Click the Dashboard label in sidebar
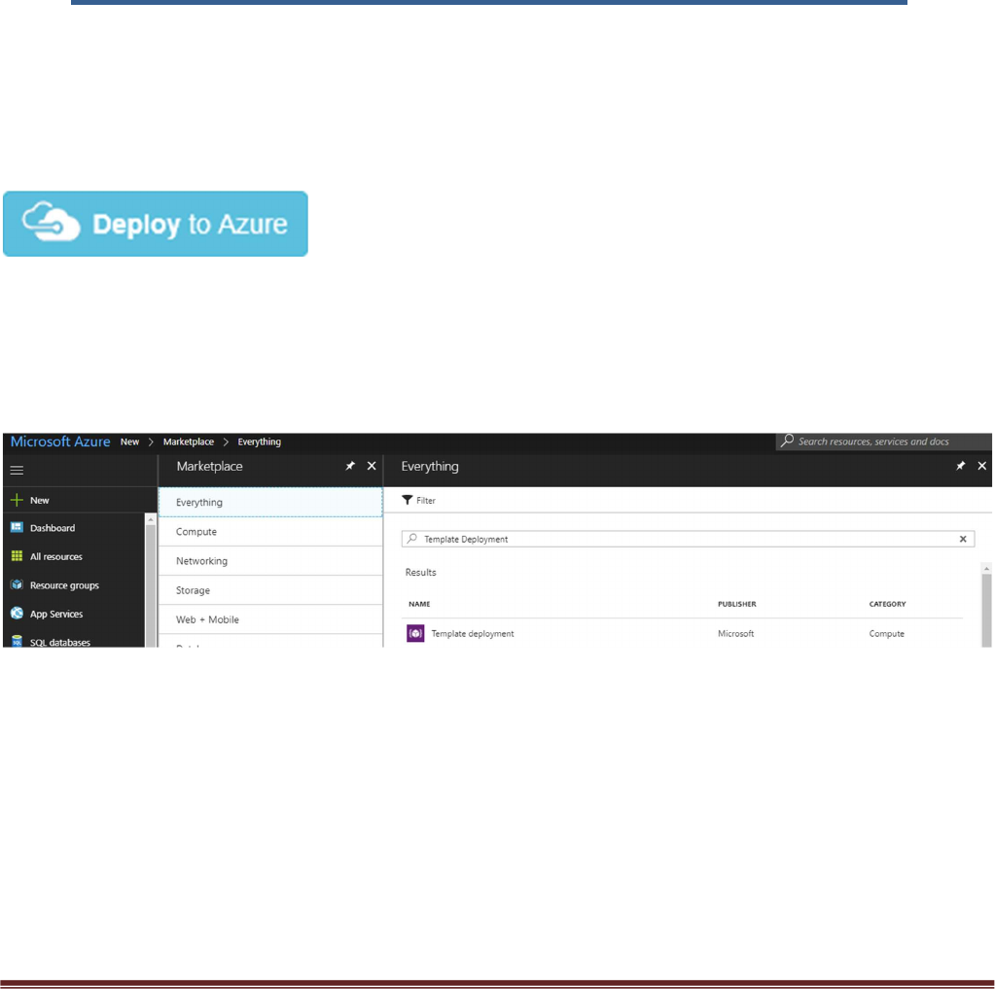 (52, 528)
